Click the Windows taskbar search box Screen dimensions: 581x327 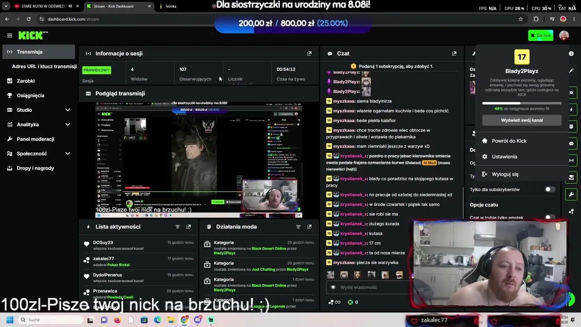[x=50, y=320]
